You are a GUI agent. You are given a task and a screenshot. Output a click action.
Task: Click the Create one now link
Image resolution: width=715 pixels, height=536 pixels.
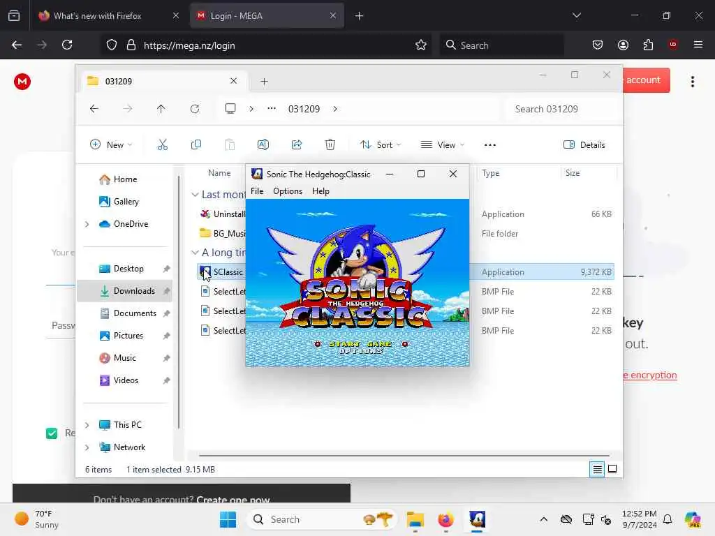pyautogui.click(x=233, y=499)
